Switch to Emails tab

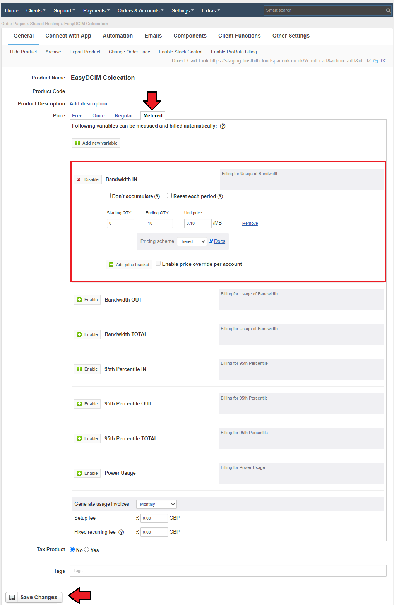pyautogui.click(x=153, y=36)
